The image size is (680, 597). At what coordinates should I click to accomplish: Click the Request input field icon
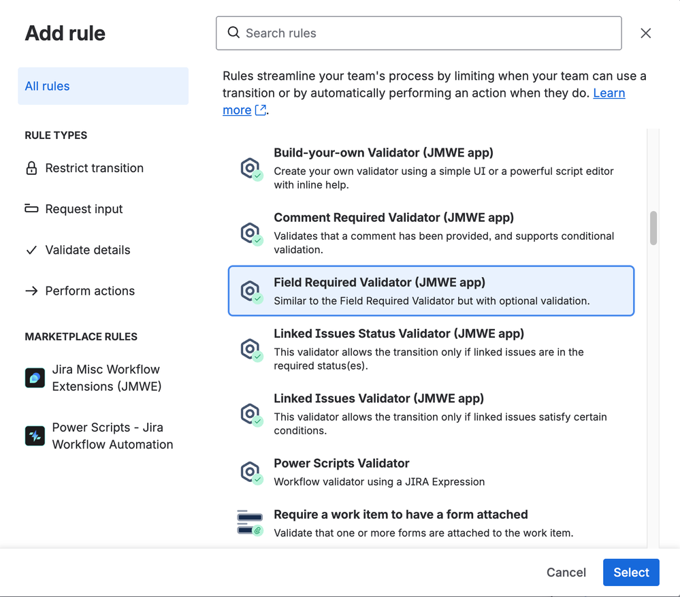(x=31, y=208)
